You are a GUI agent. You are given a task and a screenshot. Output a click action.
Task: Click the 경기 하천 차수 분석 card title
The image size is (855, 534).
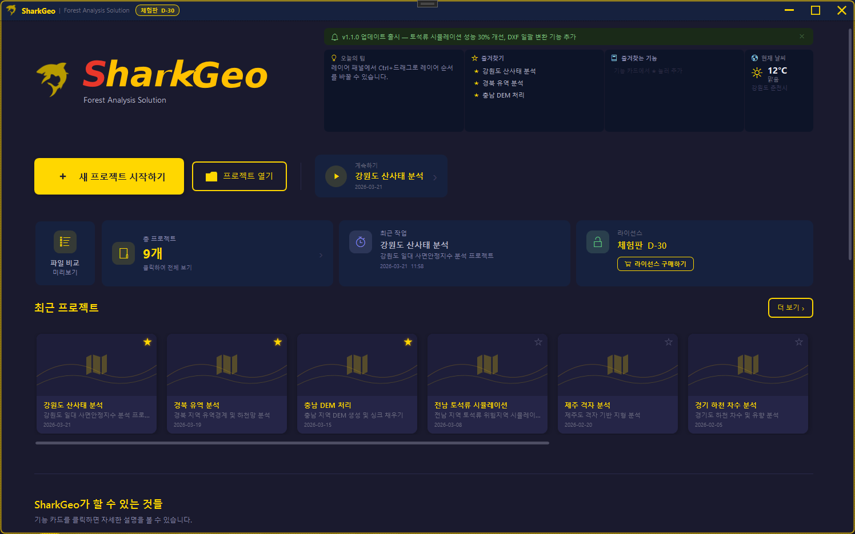pyautogui.click(x=726, y=405)
